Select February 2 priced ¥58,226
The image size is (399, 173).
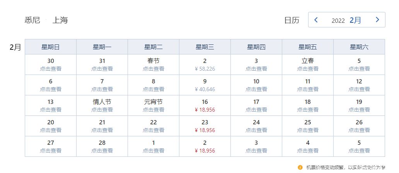click(x=205, y=64)
